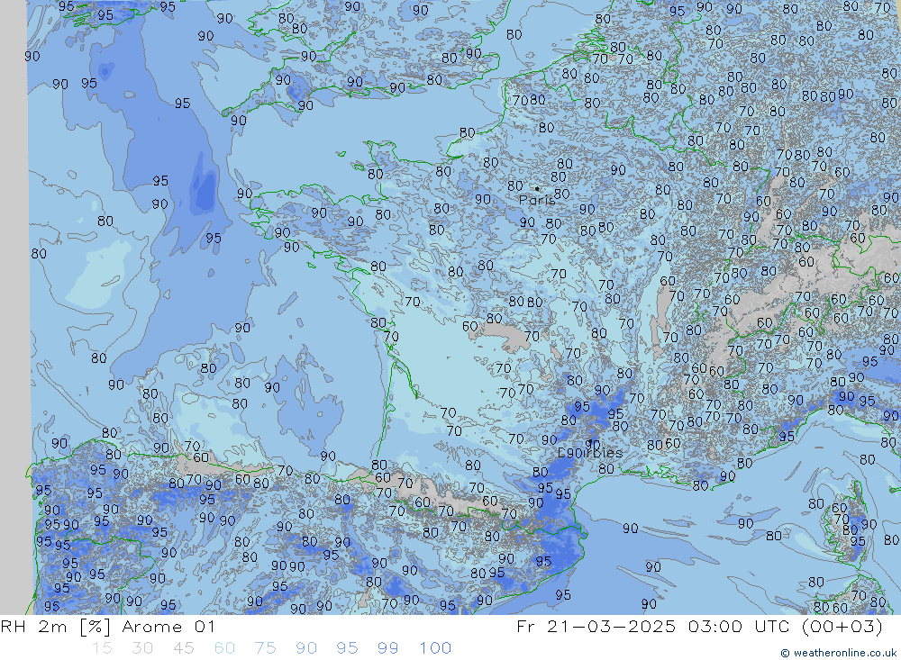Click the weatheronline.co.uk copyright link
This screenshot has width=901, height=660.
click(x=838, y=653)
